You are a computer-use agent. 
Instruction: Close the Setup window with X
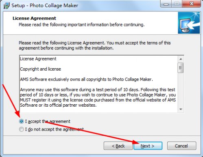192,4
